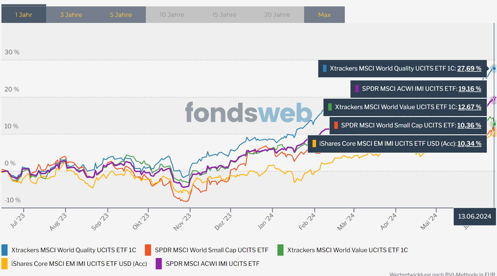The width and height of the screenshot is (497, 276).
Task: Click the fondsweb watermark logo
Action: tap(249, 113)
